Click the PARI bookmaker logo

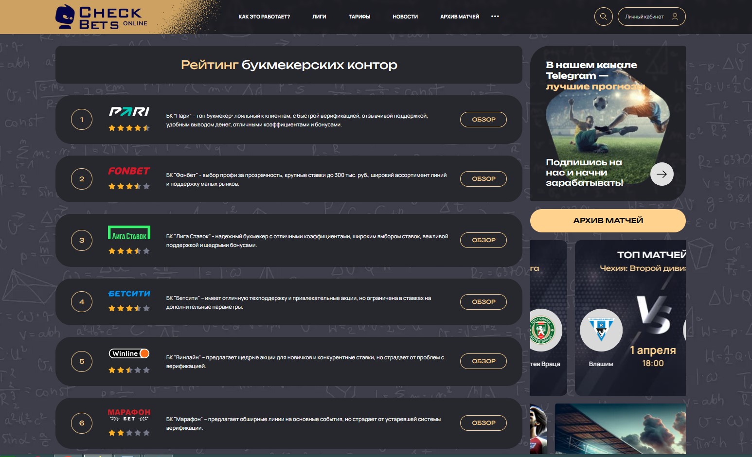tap(129, 112)
